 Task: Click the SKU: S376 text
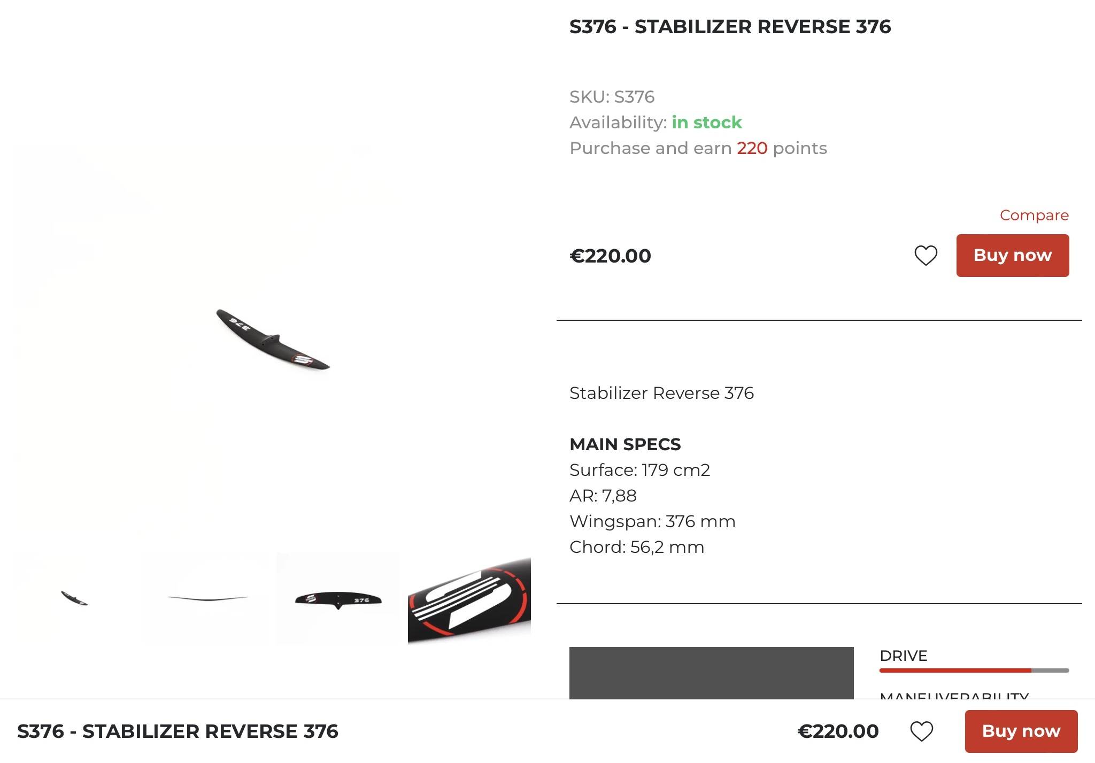[x=612, y=97]
